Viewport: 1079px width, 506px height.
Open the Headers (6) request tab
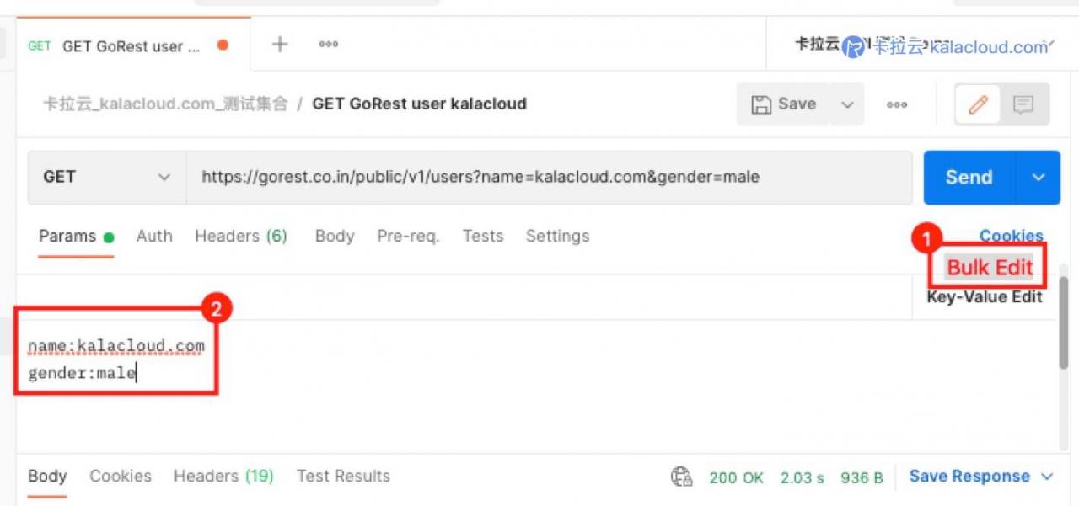coord(241,237)
